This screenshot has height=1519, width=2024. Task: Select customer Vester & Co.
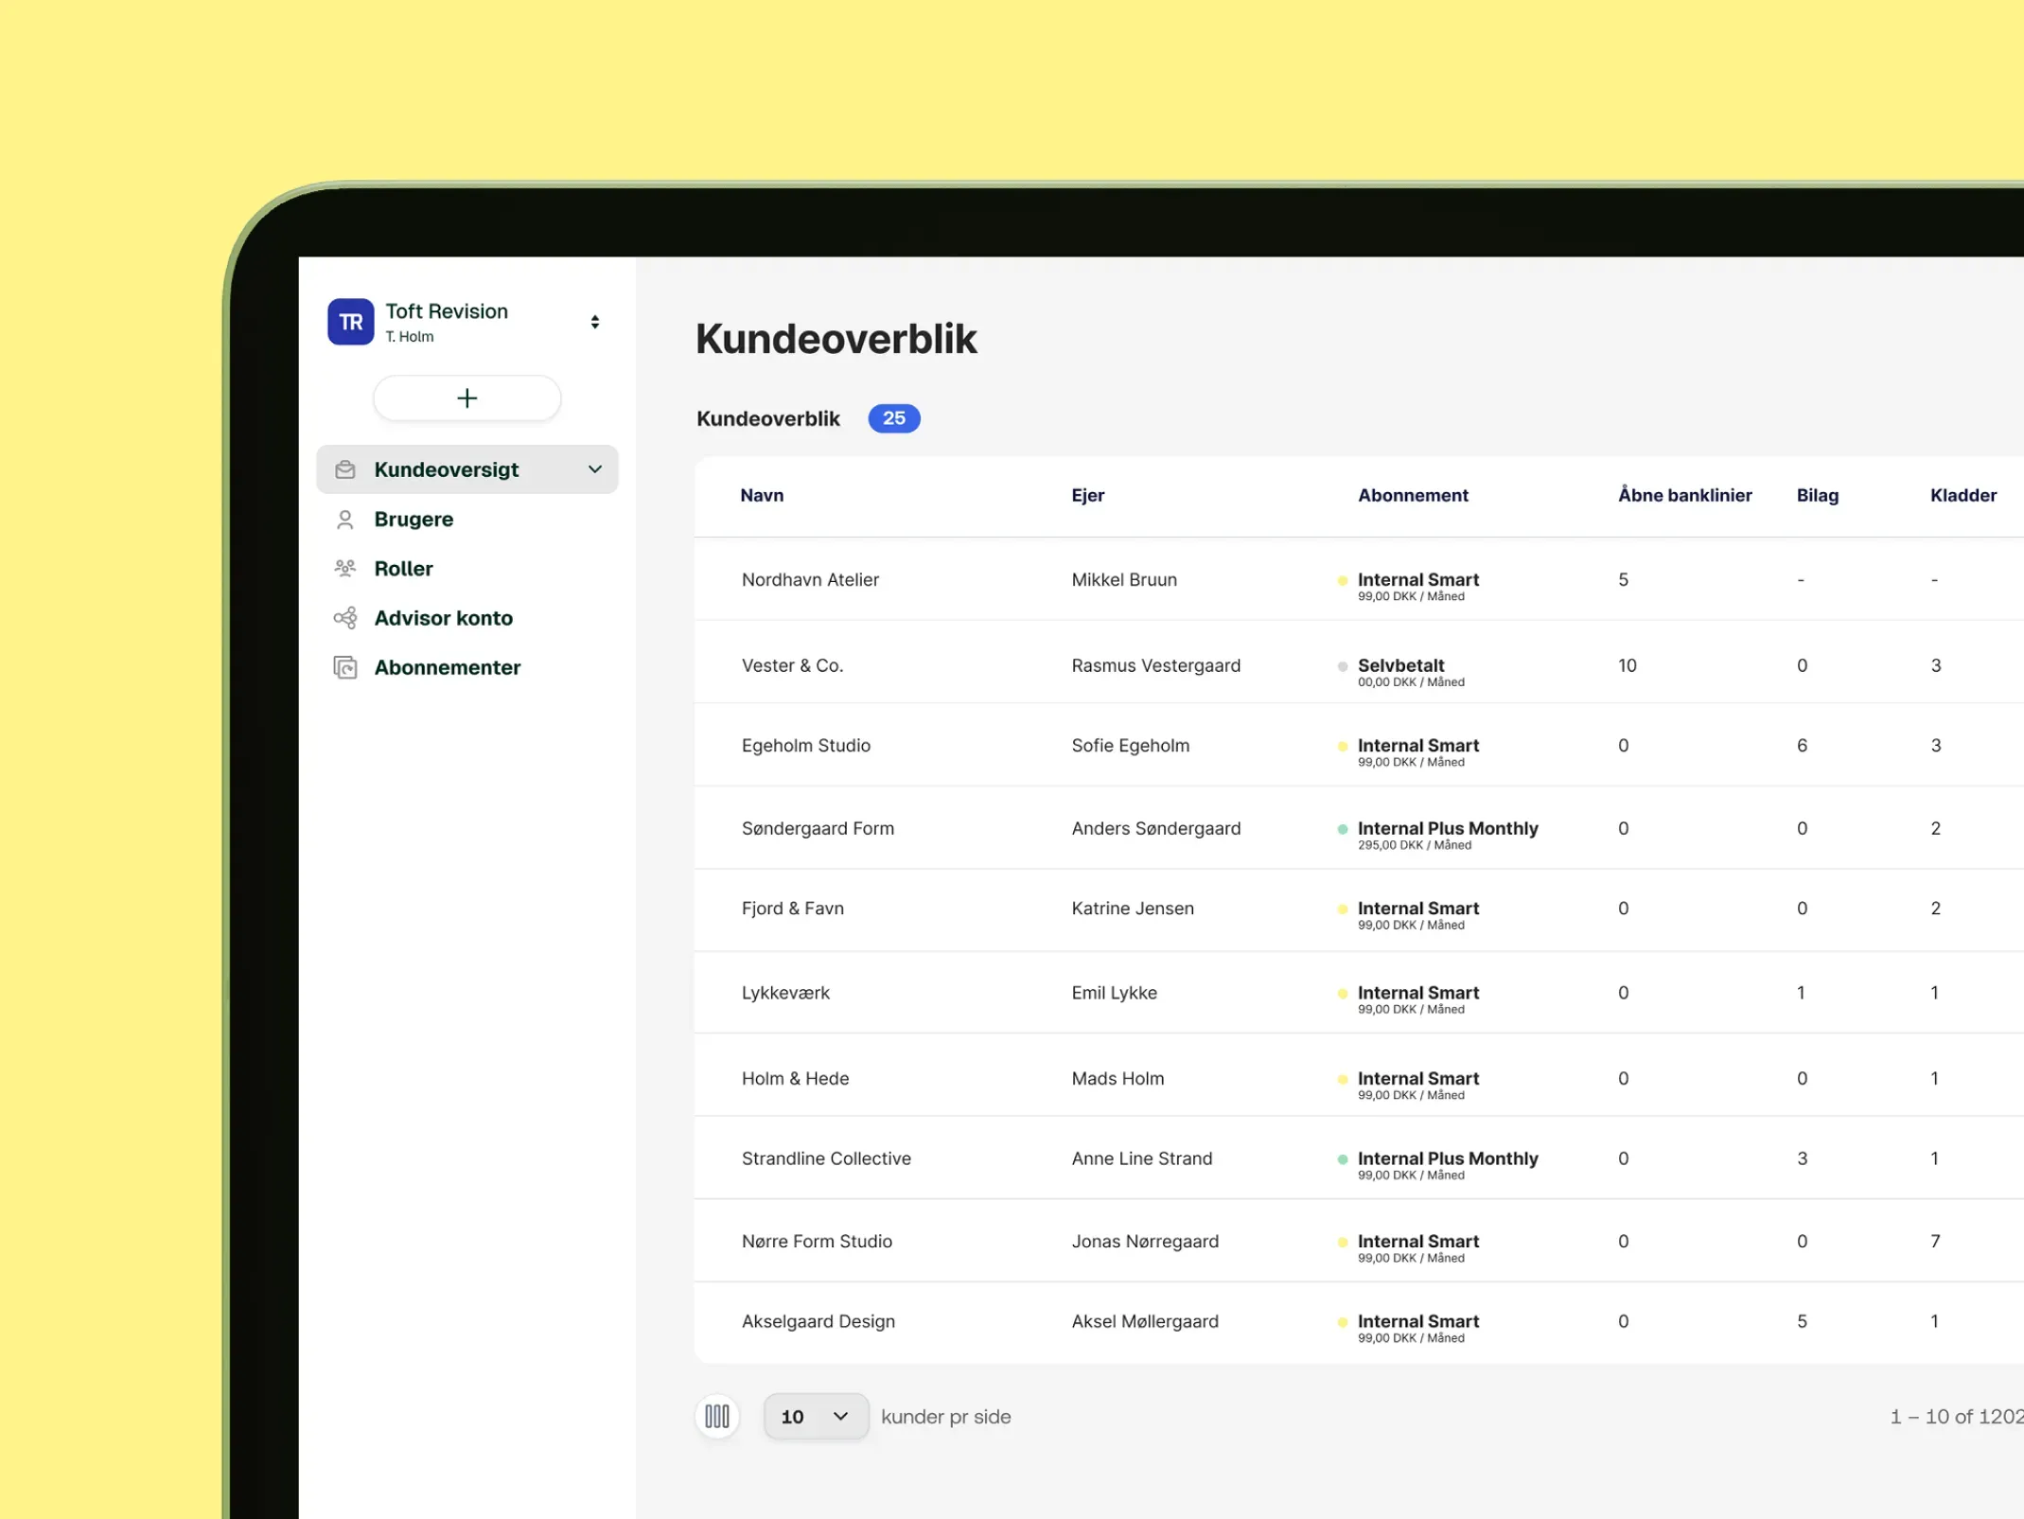(x=792, y=665)
